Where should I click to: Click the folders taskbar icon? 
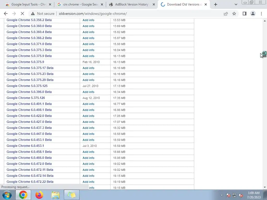[x=72, y=195]
